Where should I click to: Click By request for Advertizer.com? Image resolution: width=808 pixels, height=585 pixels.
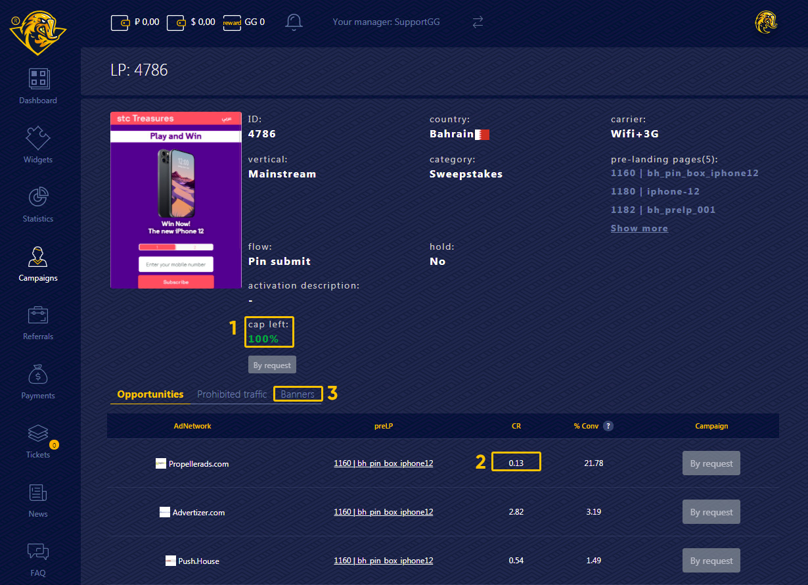point(711,512)
